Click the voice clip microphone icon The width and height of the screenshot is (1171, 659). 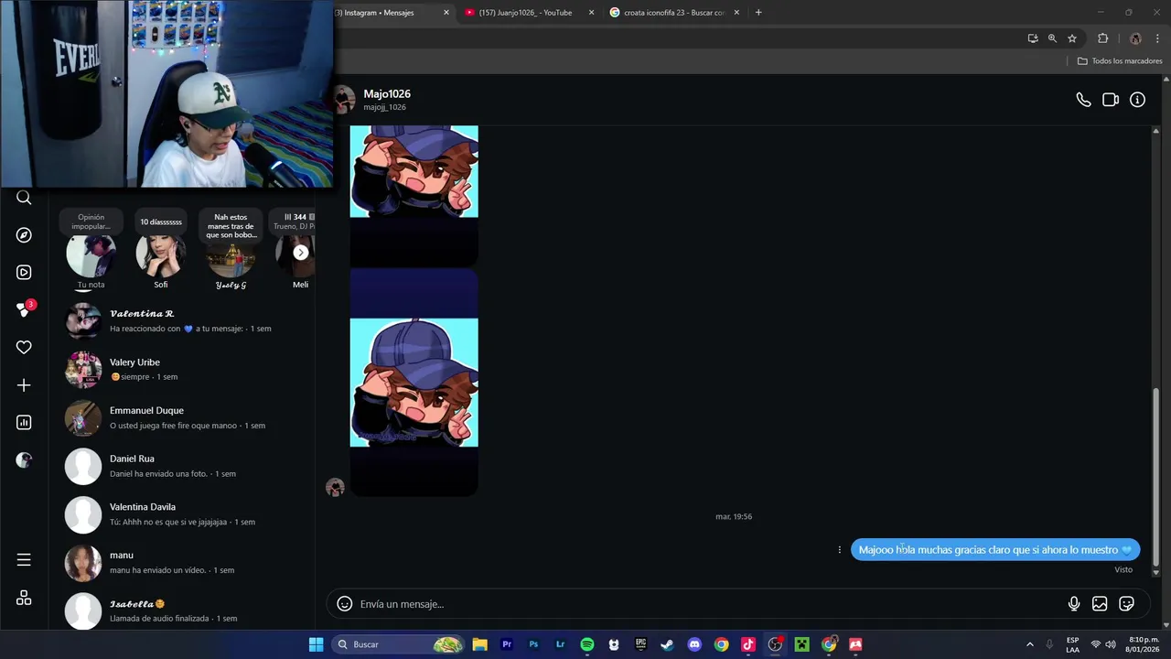point(1074,604)
